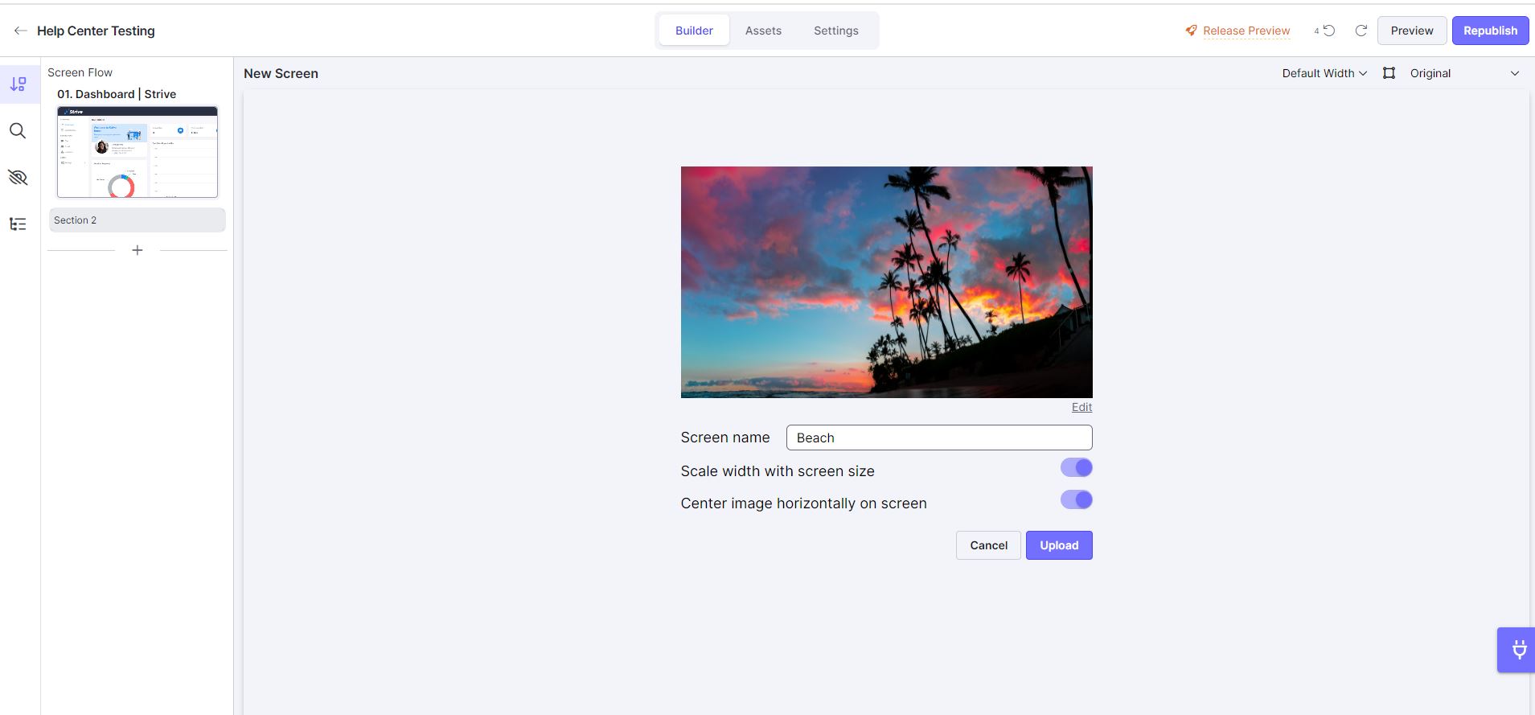Click the redo arrow icon

[x=1361, y=31]
